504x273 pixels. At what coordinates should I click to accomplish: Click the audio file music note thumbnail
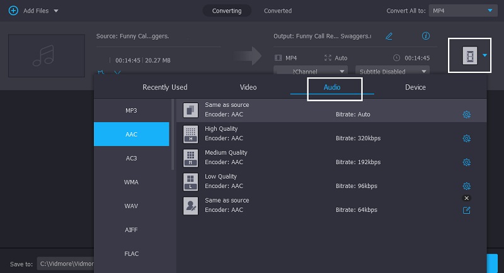pyautogui.click(x=47, y=55)
